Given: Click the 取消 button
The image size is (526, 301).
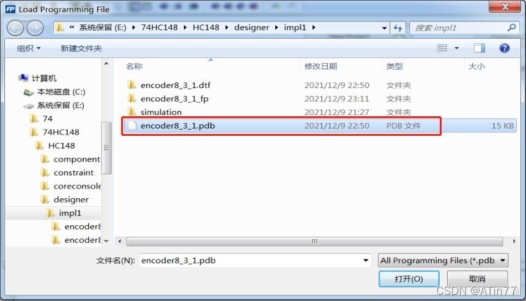Looking at the screenshot, I should tap(477, 279).
